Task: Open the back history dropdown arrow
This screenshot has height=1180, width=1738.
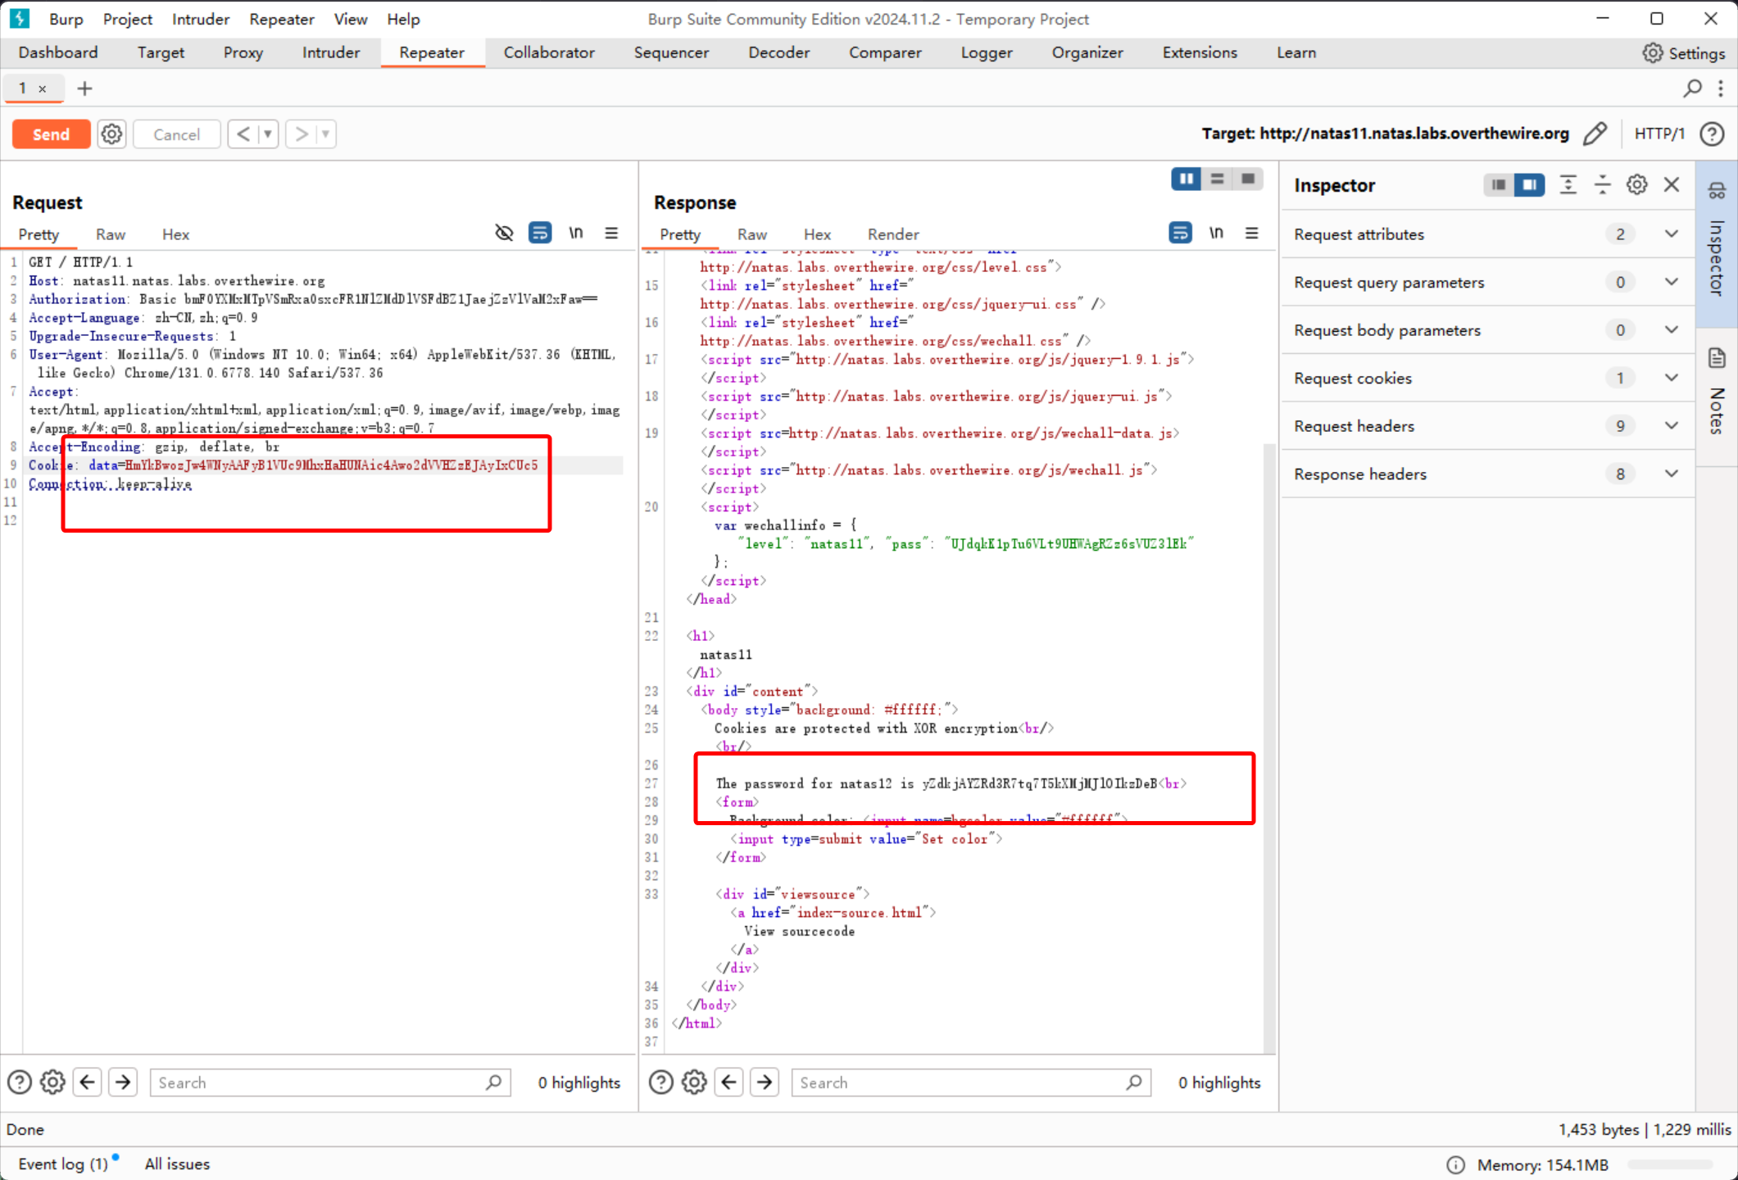Action: point(268,134)
